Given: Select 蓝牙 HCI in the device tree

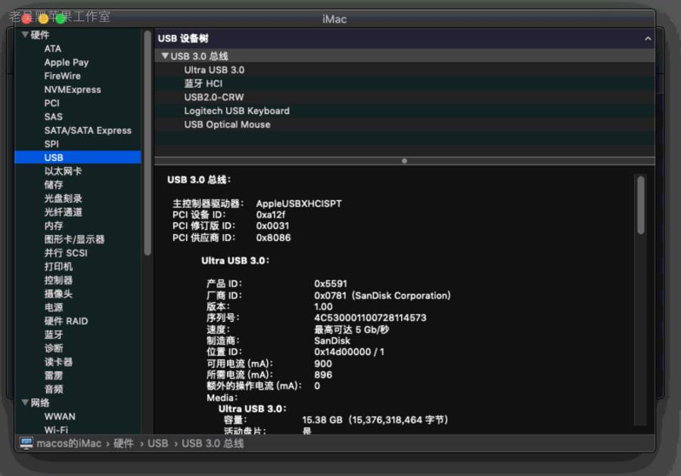Looking at the screenshot, I should [203, 83].
